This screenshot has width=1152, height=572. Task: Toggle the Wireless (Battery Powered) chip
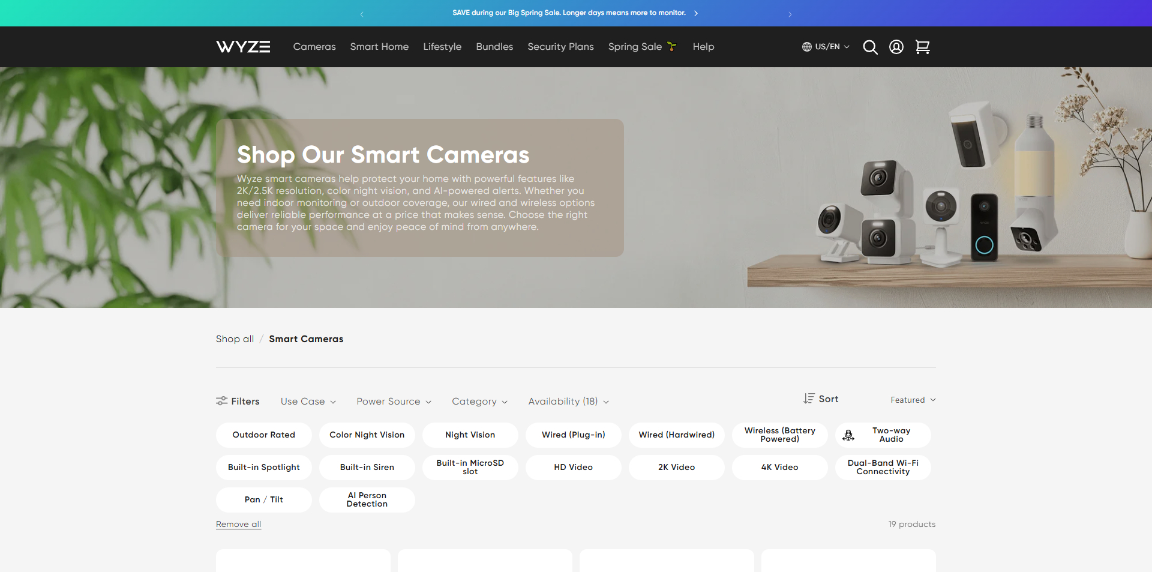[x=780, y=435]
